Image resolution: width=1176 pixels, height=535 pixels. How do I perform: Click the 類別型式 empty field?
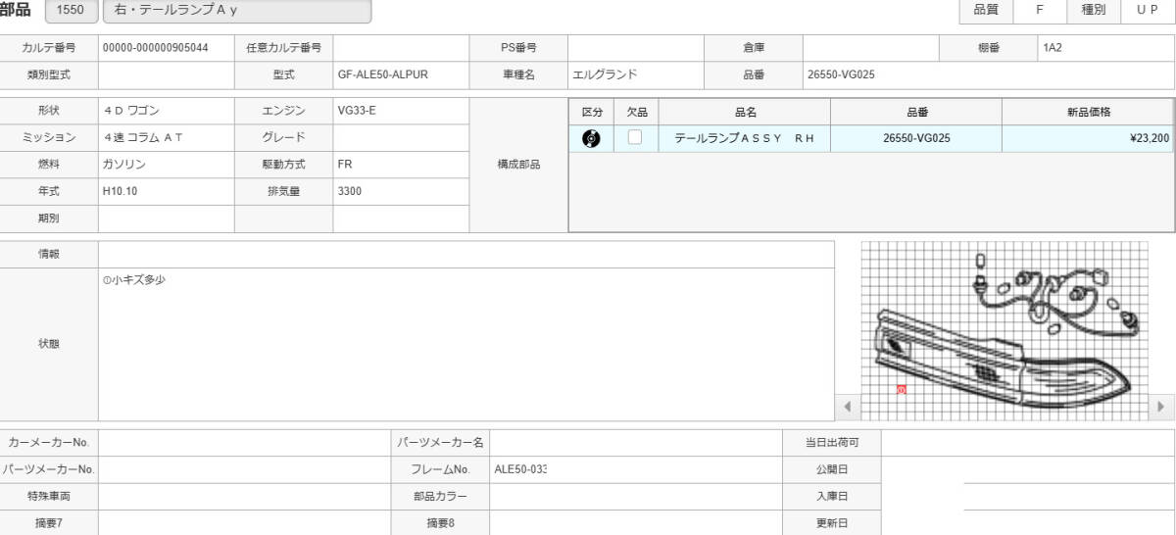tap(166, 74)
